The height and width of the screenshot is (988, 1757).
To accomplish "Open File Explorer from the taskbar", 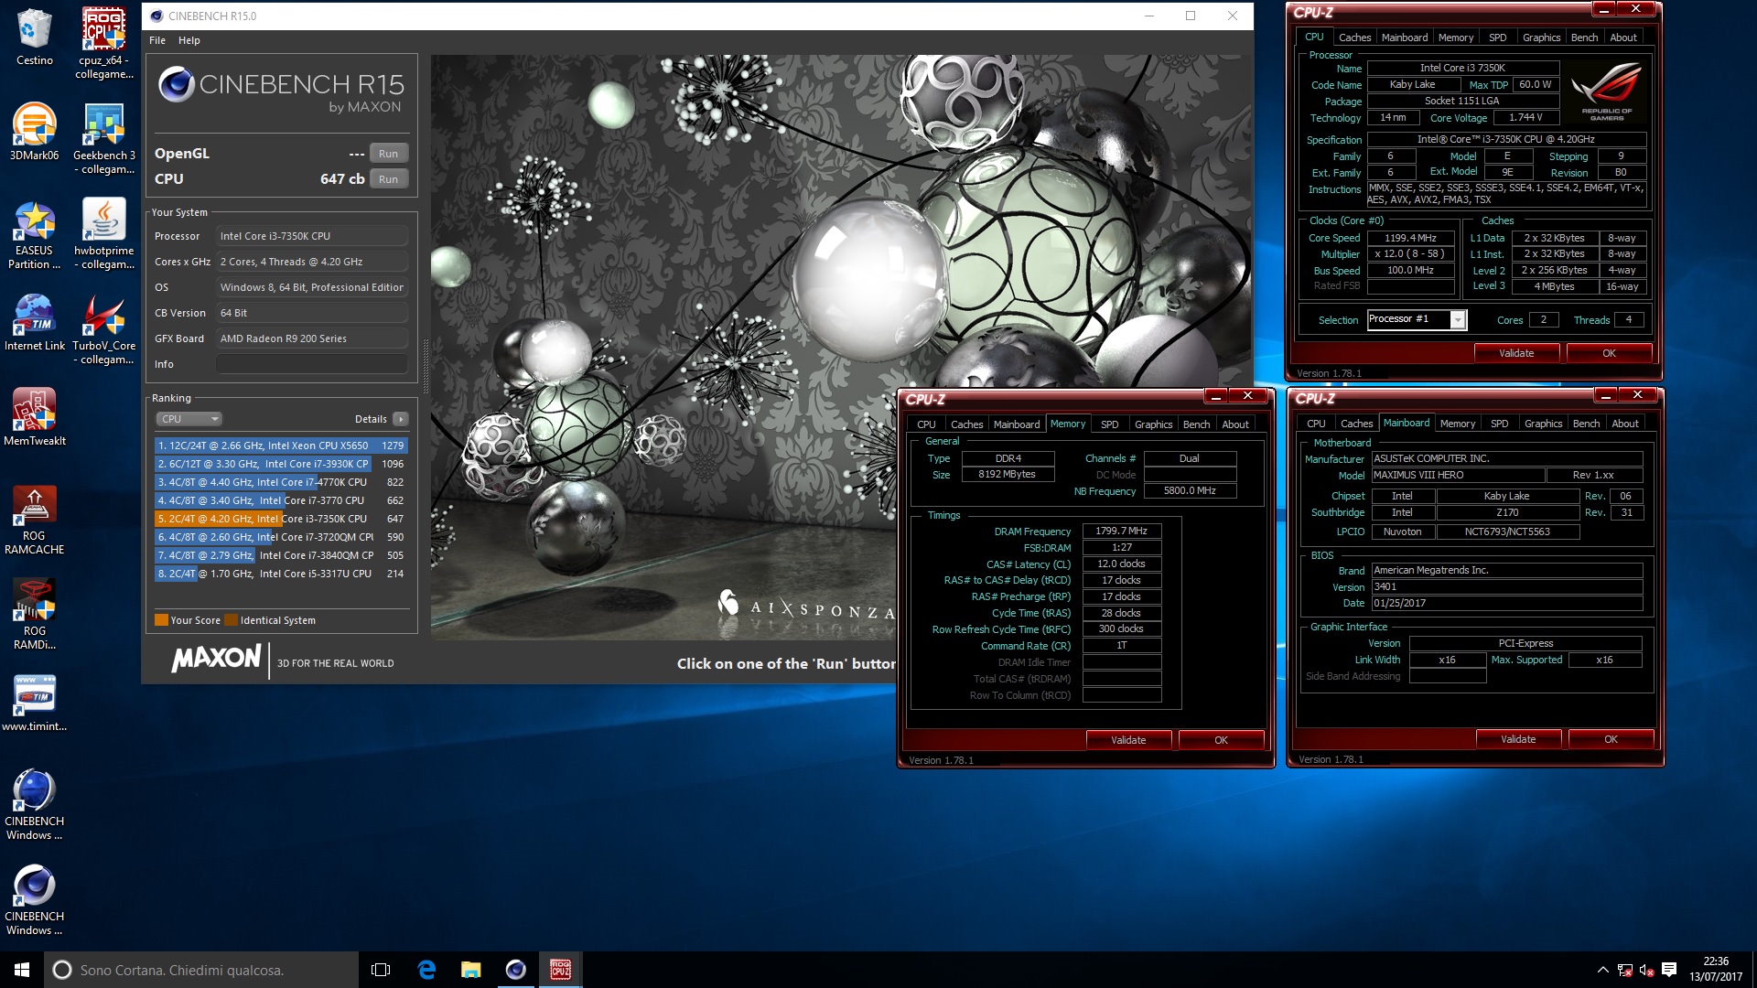I will pyautogui.click(x=471, y=970).
